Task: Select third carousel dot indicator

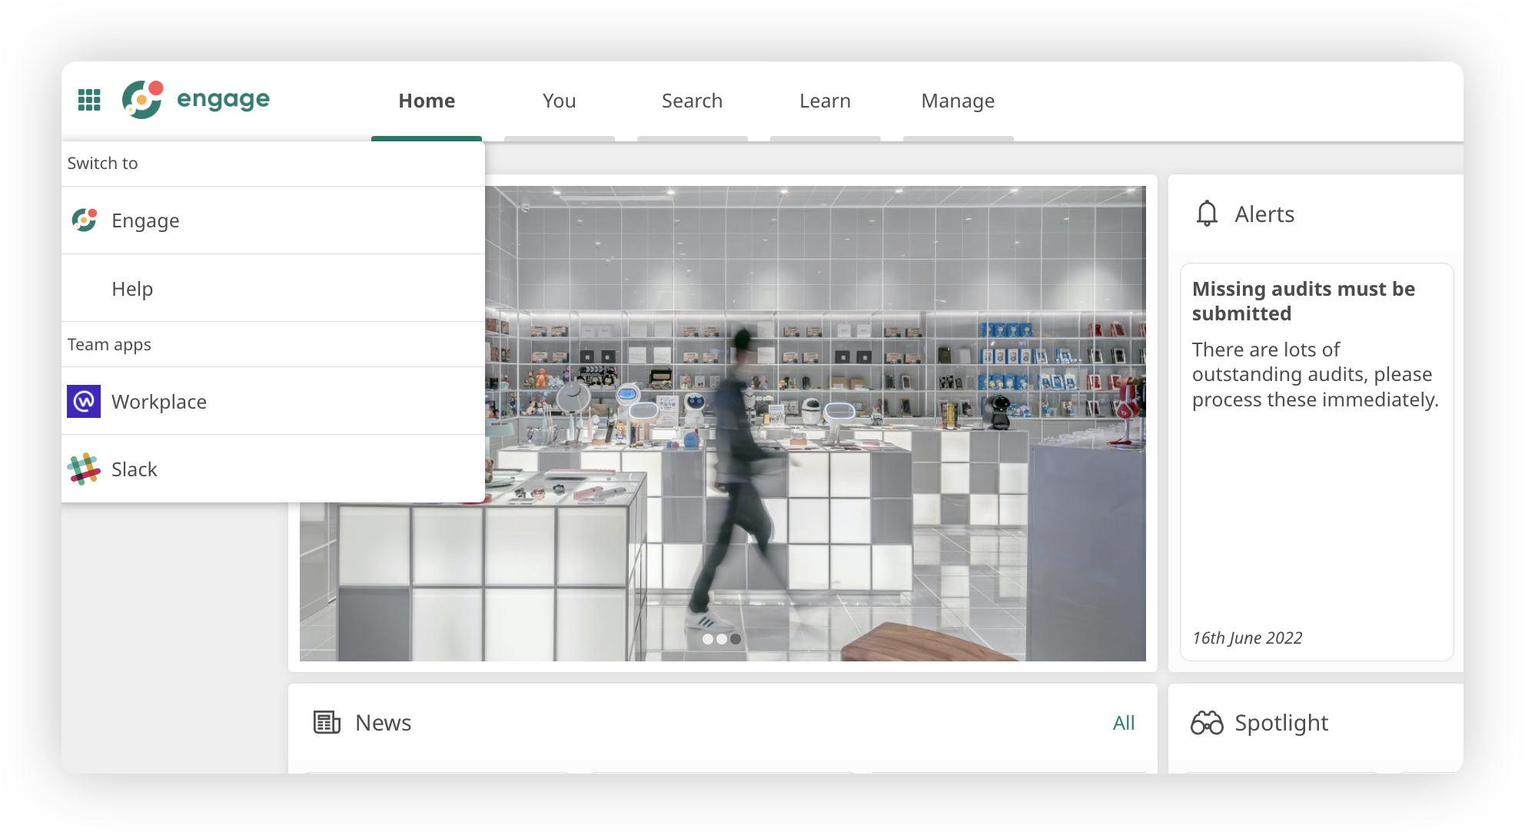Action: [736, 639]
